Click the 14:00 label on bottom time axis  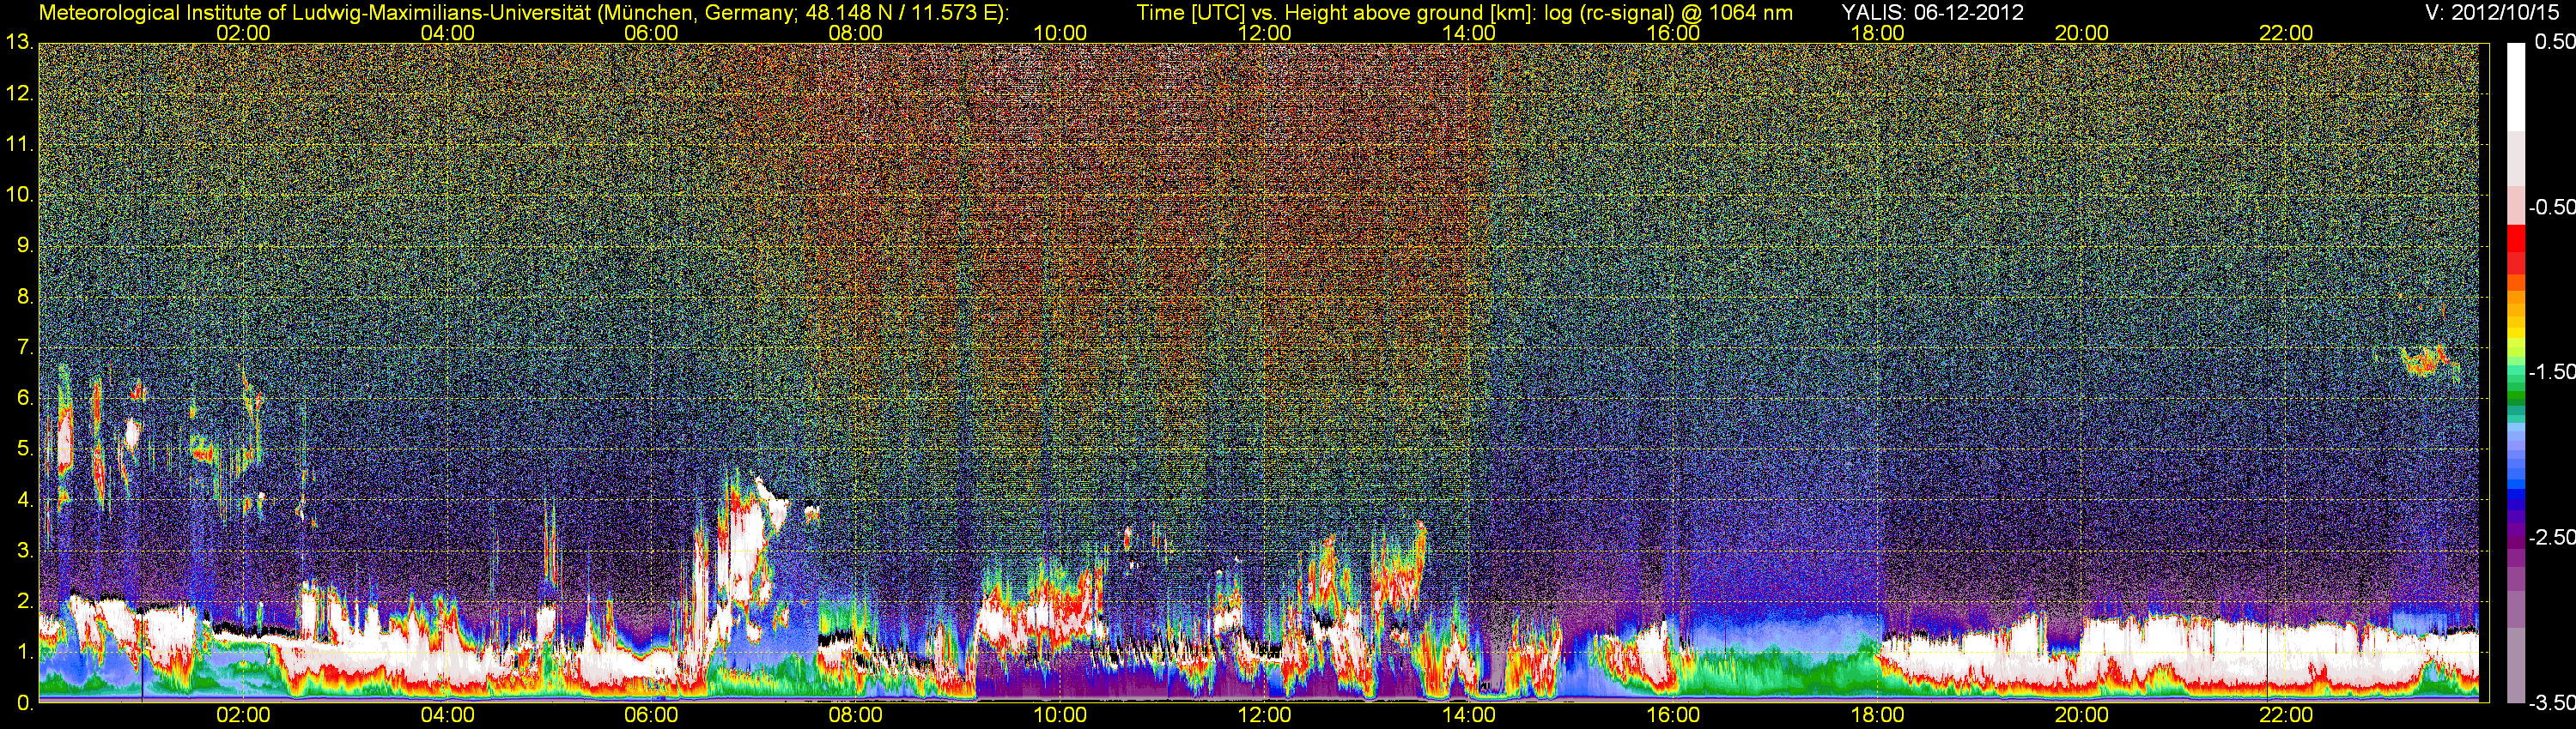click(x=1468, y=715)
